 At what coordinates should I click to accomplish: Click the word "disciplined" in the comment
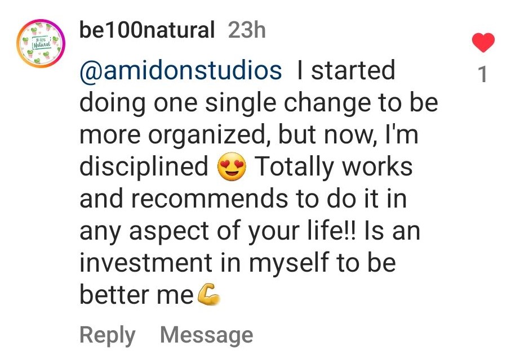coord(144,168)
